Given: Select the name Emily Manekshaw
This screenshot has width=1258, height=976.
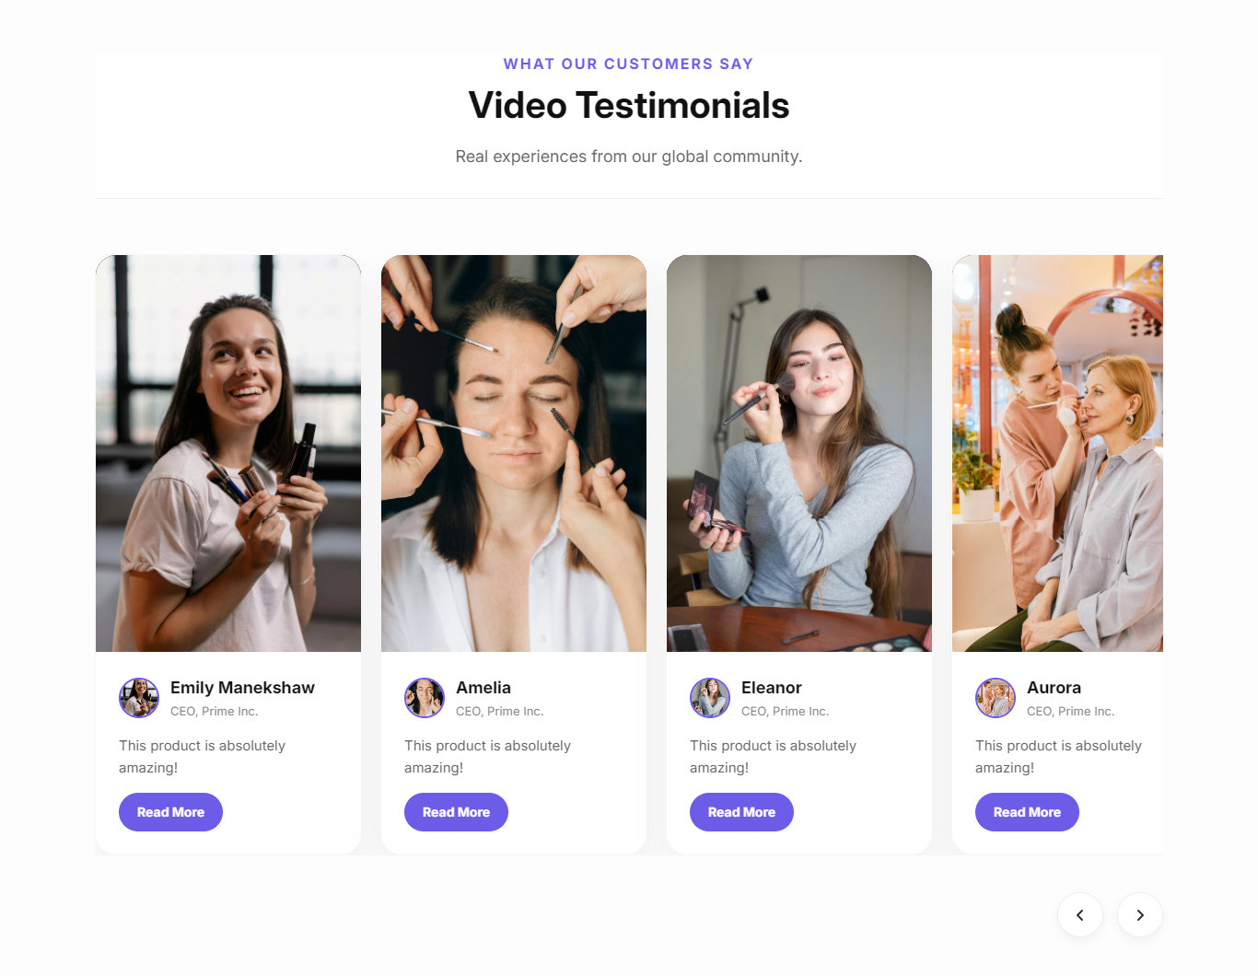Looking at the screenshot, I should [242, 688].
